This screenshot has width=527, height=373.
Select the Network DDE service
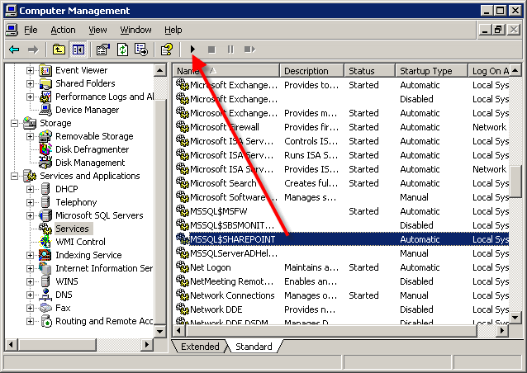coord(216,309)
